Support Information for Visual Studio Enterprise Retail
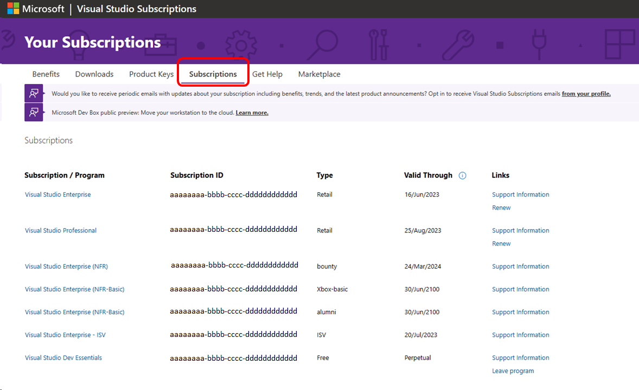Viewport: 639px width, 390px height. [x=520, y=194]
